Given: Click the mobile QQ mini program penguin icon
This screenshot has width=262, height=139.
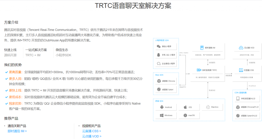Looking at the screenshot, I should tap(158, 55).
